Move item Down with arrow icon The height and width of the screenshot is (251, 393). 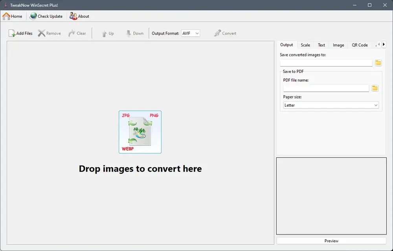pos(129,33)
